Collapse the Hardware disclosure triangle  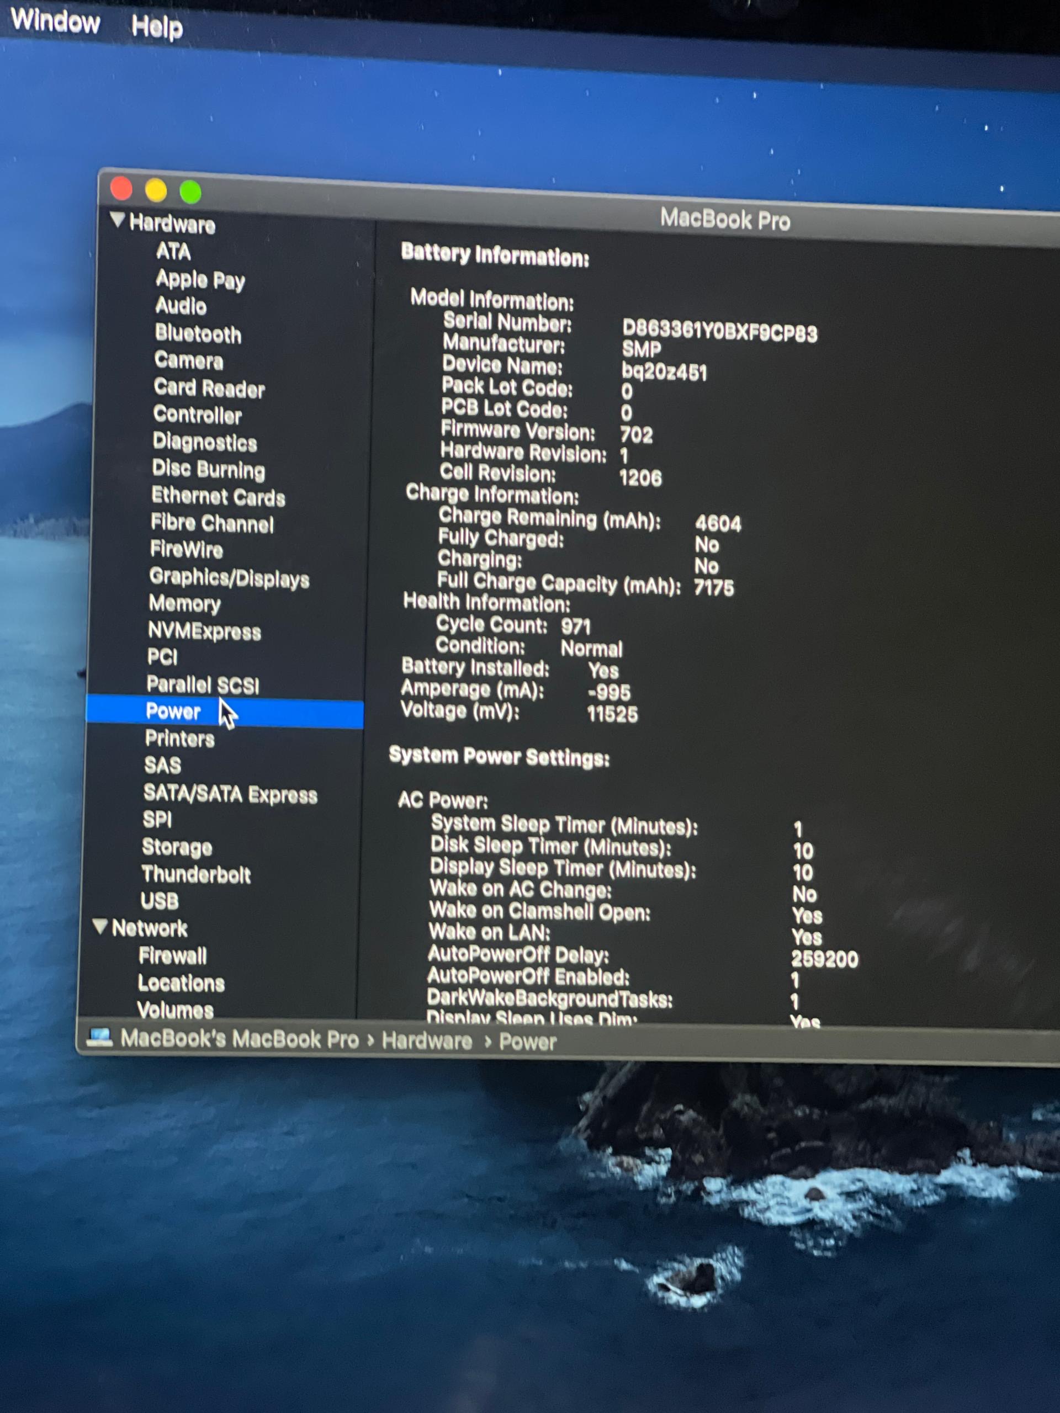[x=117, y=220]
